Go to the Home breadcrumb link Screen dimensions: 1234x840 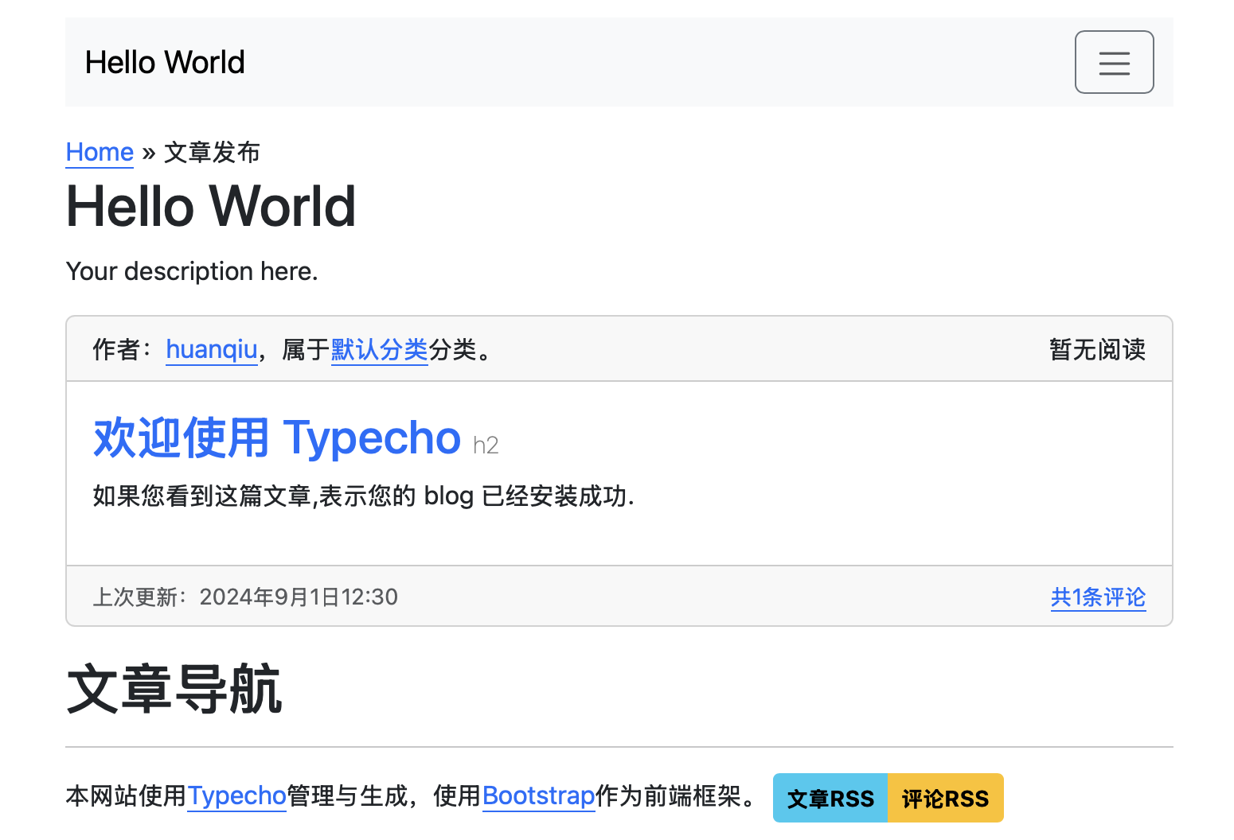tap(100, 152)
